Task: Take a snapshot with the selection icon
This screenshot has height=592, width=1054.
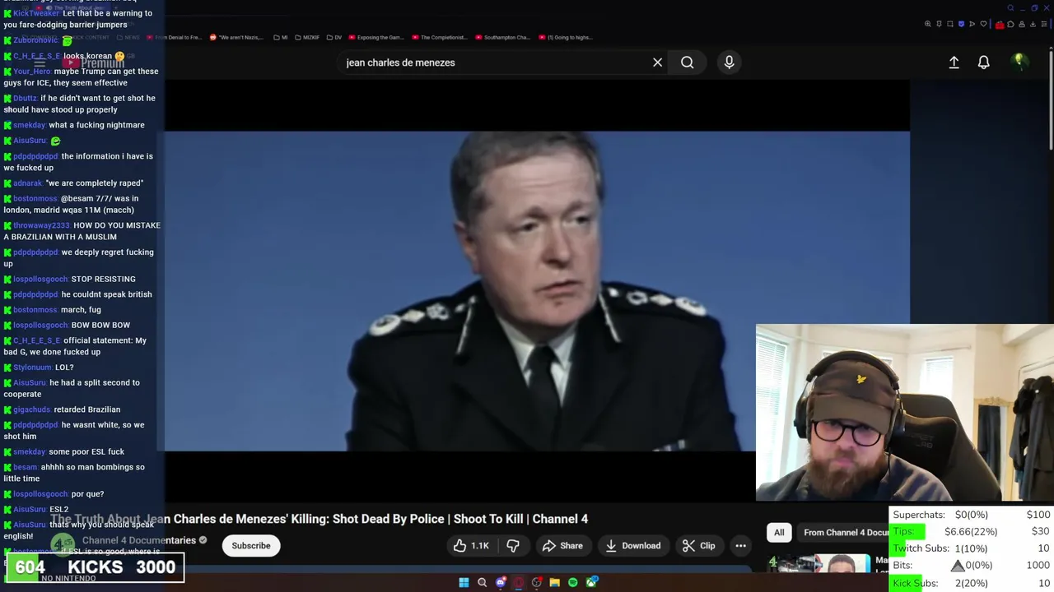Action: pyautogui.click(x=950, y=24)
